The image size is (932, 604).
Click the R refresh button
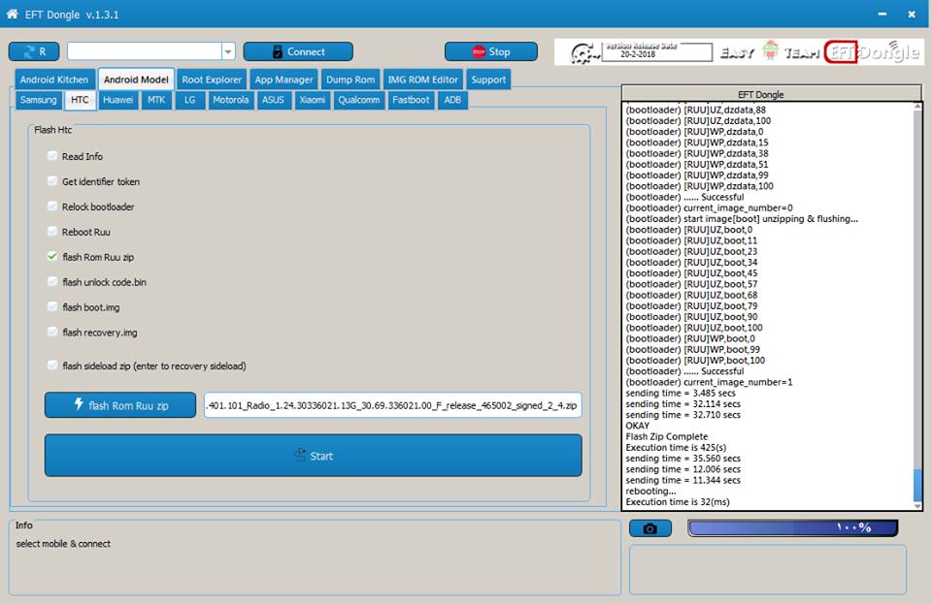[34, 51]
